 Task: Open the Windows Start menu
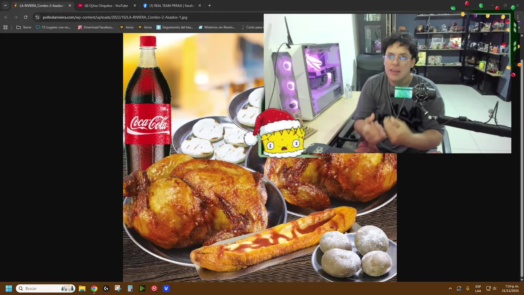[x=9, y=288]
